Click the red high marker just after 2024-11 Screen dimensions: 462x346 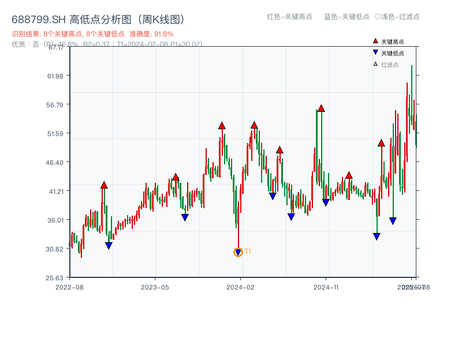349,175
